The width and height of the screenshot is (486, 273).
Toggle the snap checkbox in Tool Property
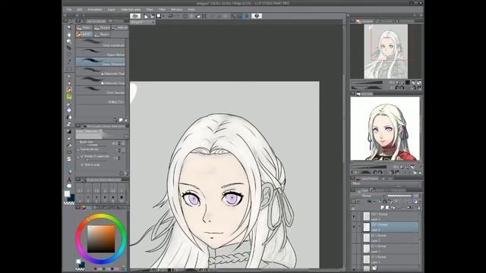pyautogui.click(x=82, y=165)
